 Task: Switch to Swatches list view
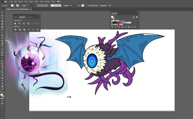134,17
